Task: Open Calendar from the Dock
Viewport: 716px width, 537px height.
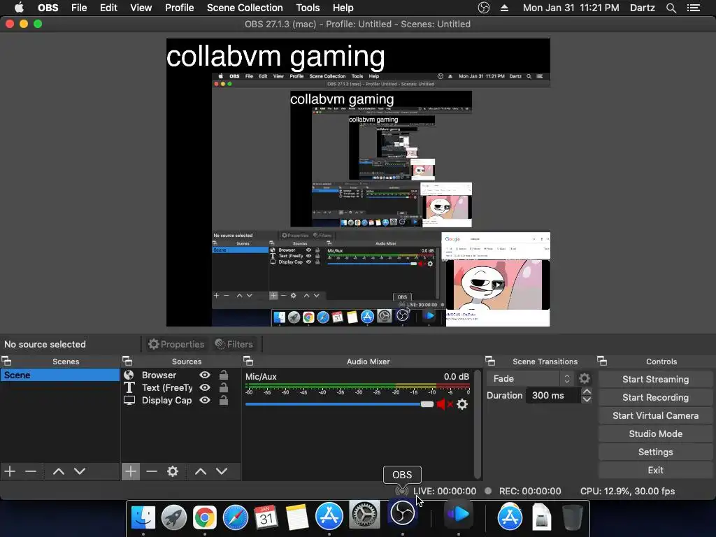Action: (x=266, y=517)
